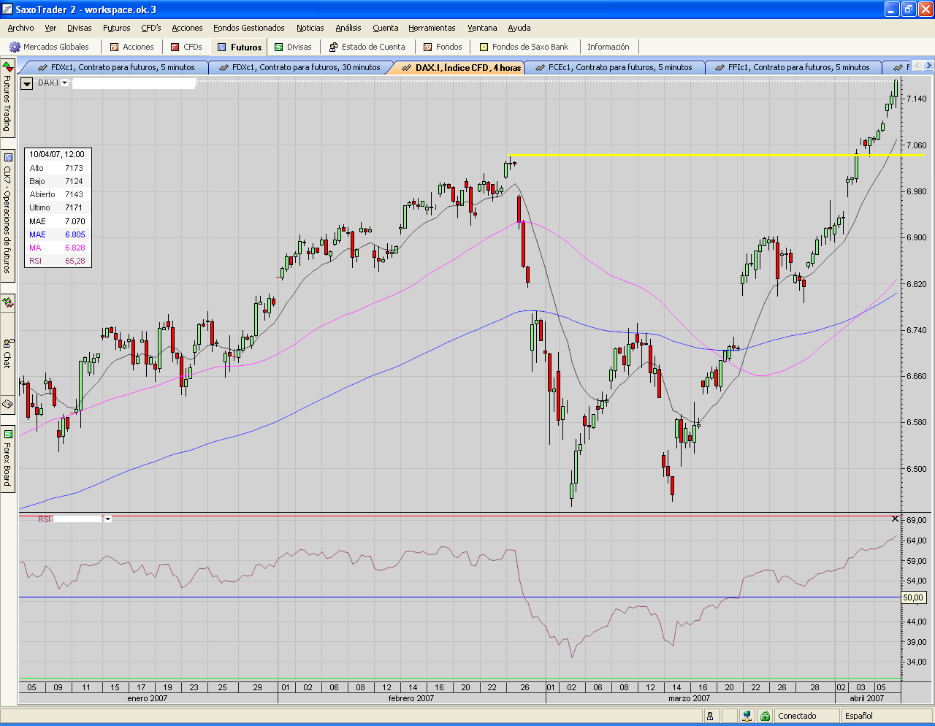The image size is (935, 726).
Task: Select the yellow horizontal resistance line
Action: (716, 155)
